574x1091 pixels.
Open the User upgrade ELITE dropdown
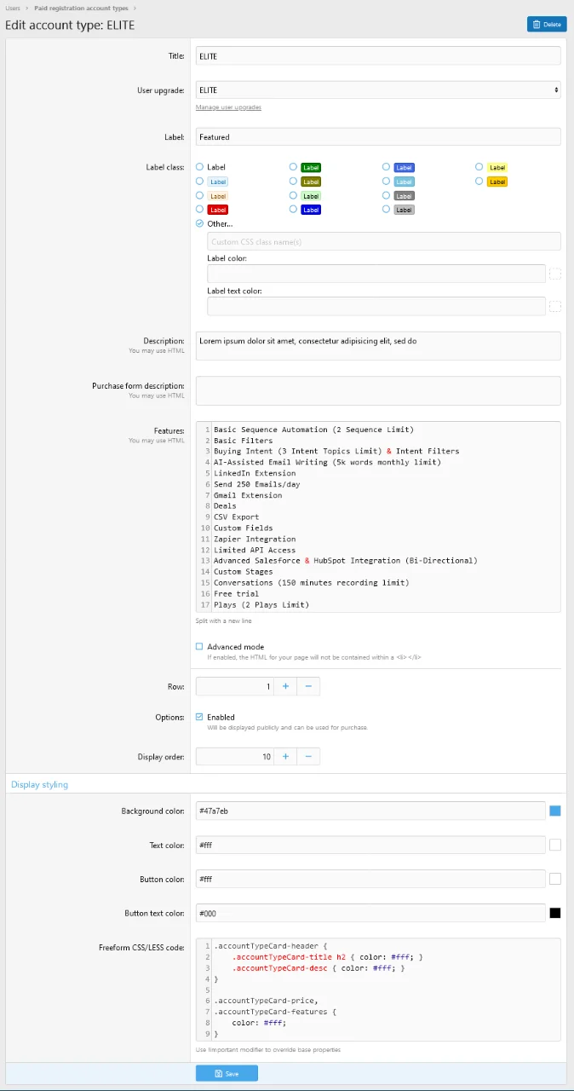pyautogui.click(x=378, y=89)
